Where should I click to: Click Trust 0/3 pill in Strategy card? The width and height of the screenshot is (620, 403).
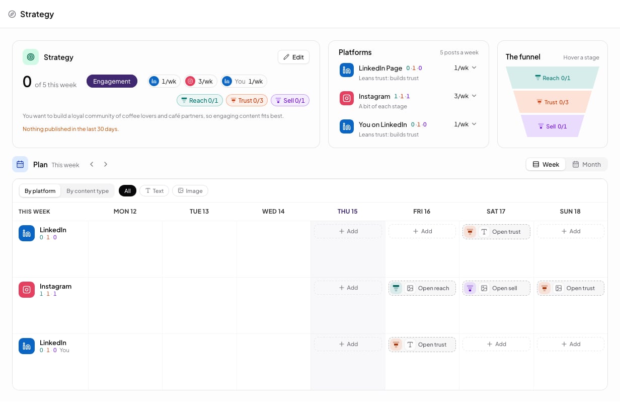coord(247,100)
